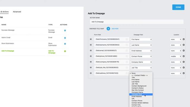Screen dimensions: 190x107
Task: Grab drag handle of job_title field row
Action: [x=91, y=67]
